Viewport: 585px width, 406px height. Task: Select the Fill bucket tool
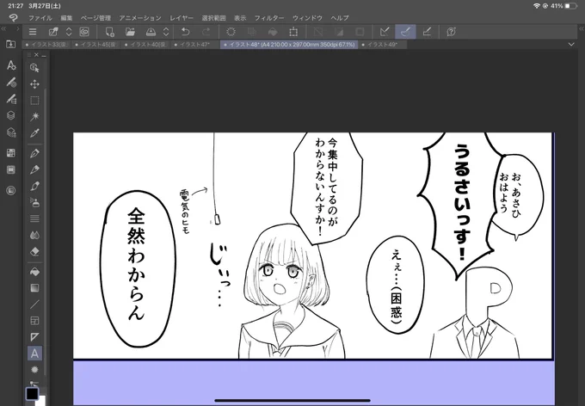[x=34, y=272]
